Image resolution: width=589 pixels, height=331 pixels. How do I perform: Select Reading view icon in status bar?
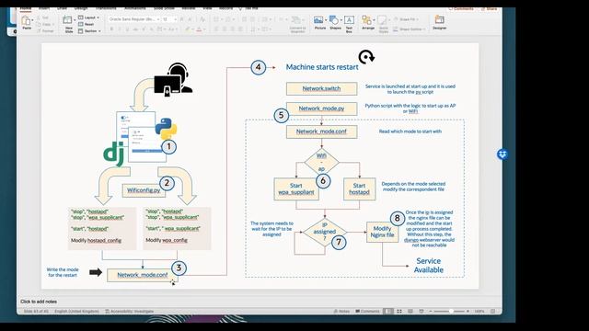point(410,311)
